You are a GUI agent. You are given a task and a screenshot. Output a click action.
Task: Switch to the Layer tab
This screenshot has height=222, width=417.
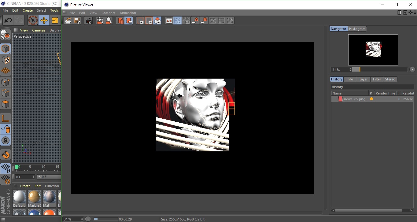click(363, 79)
